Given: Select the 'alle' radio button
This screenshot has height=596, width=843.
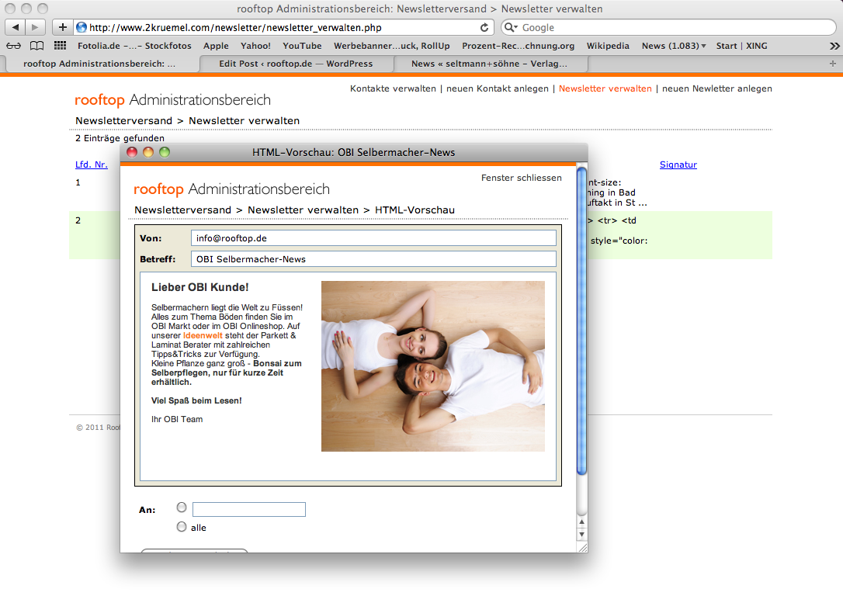Looking at the screenshot, I should 182,527.
